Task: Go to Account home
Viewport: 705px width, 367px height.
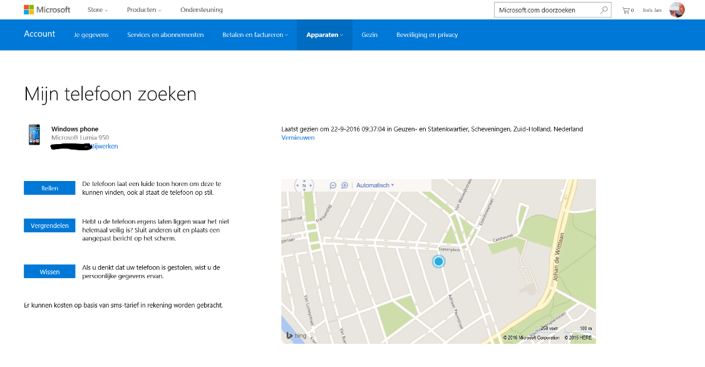Action: (x=39, y=34)
